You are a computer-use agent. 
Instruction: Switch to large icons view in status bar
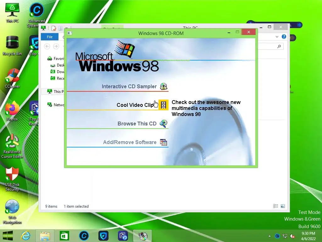pyautogui.click(x=283, y=206)
